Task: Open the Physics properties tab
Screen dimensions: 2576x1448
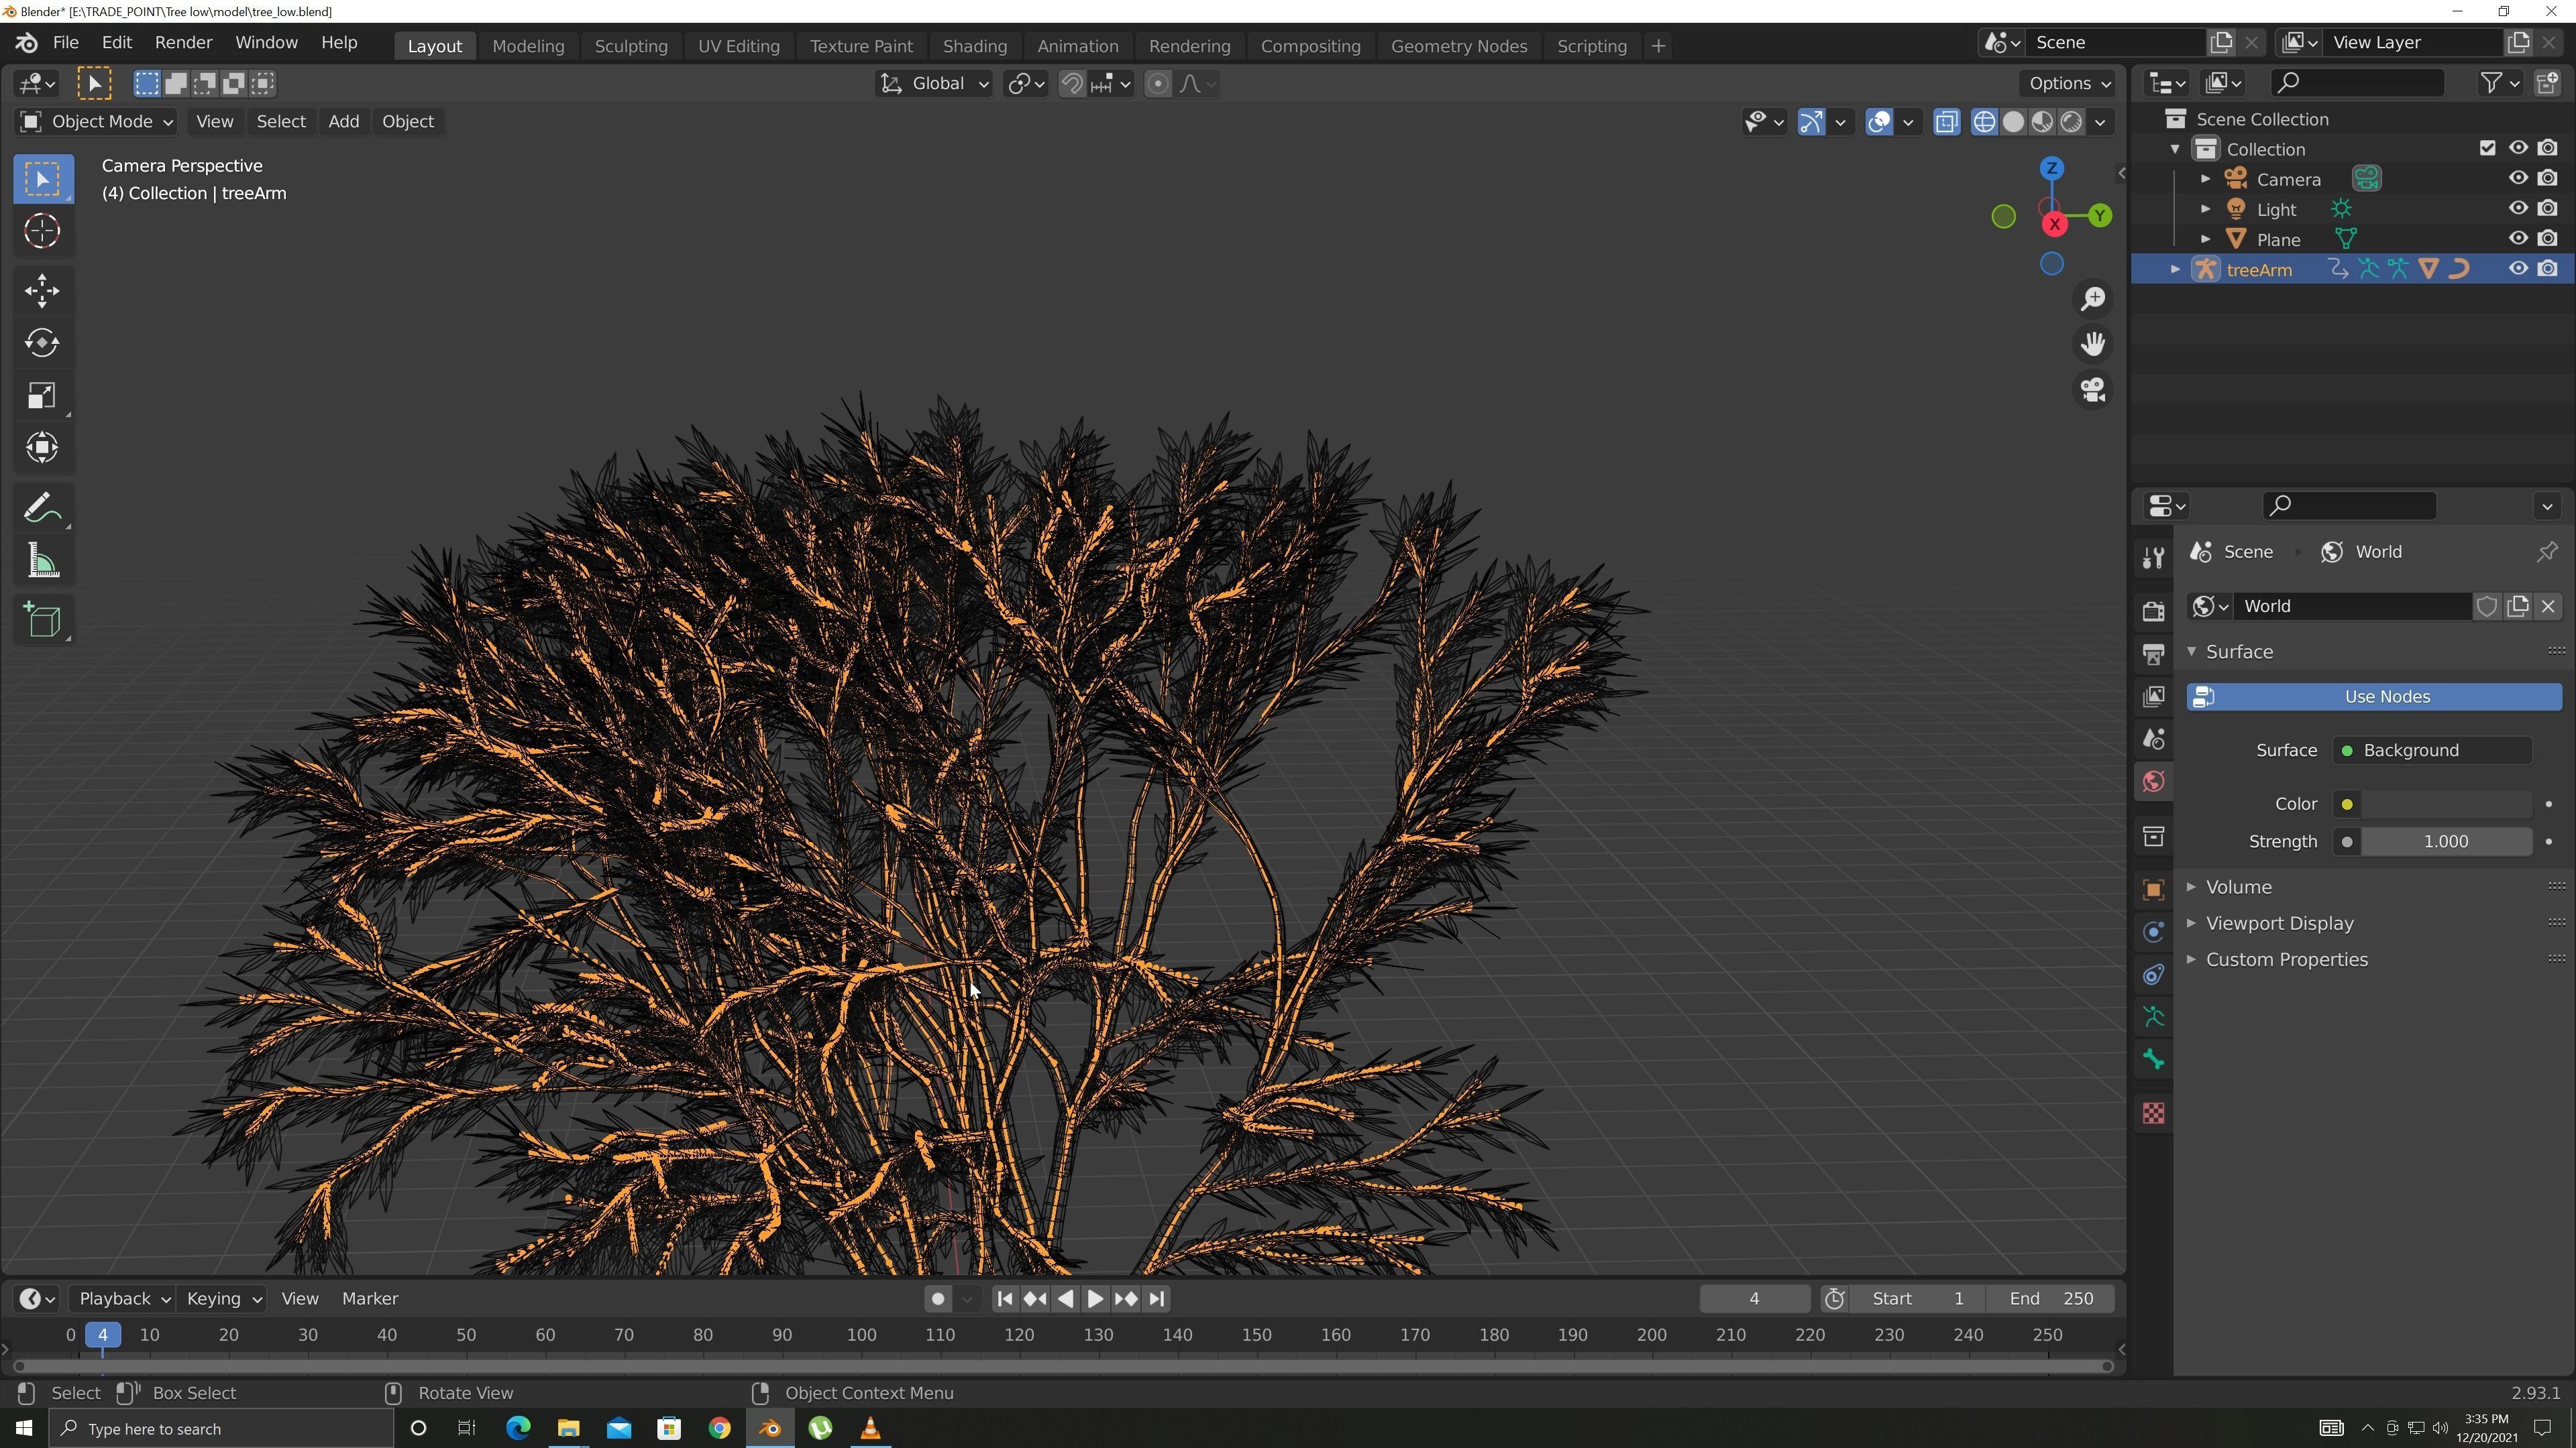Action: [x=2153, y=932]
